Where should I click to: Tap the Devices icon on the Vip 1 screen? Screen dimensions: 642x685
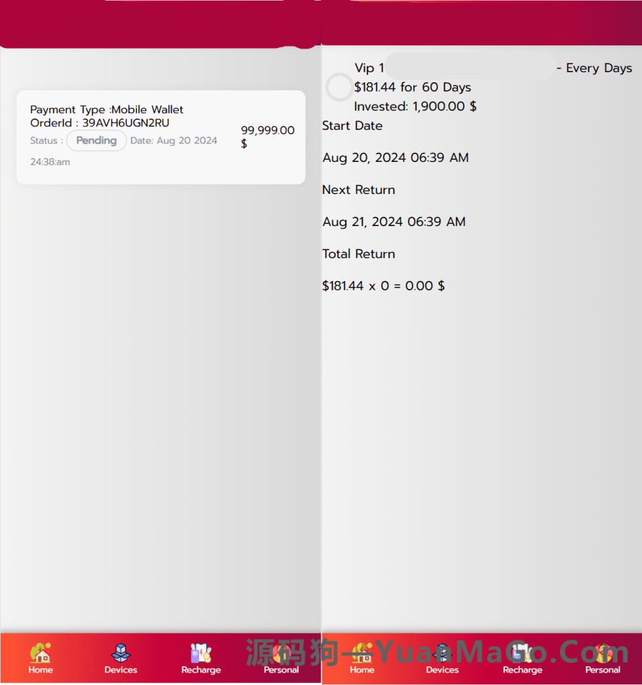tap(443, 653)
